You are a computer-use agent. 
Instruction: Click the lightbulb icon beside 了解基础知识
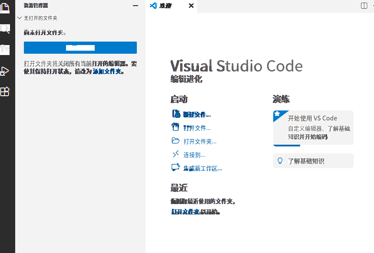(280, 161)
